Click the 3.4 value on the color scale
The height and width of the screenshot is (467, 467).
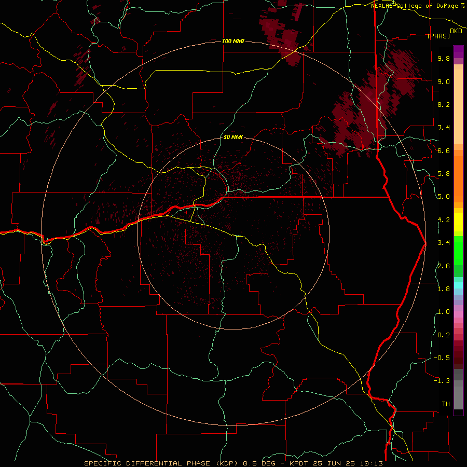(444, 243)
